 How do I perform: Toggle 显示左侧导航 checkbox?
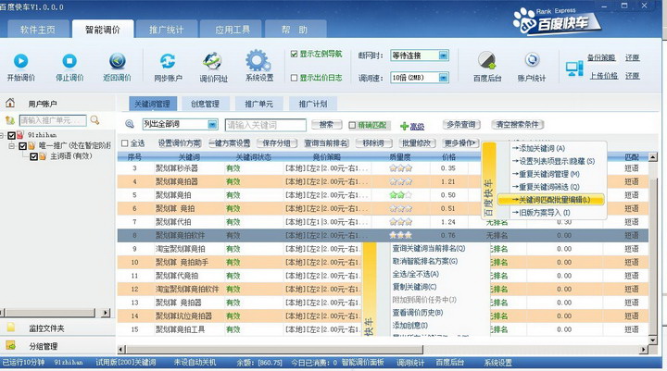coord(294,54)
